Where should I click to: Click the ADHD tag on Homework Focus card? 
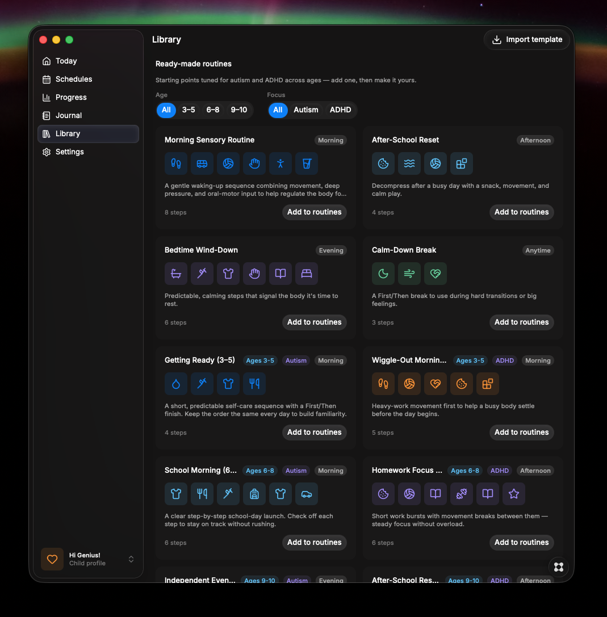[x=500, y=471]
